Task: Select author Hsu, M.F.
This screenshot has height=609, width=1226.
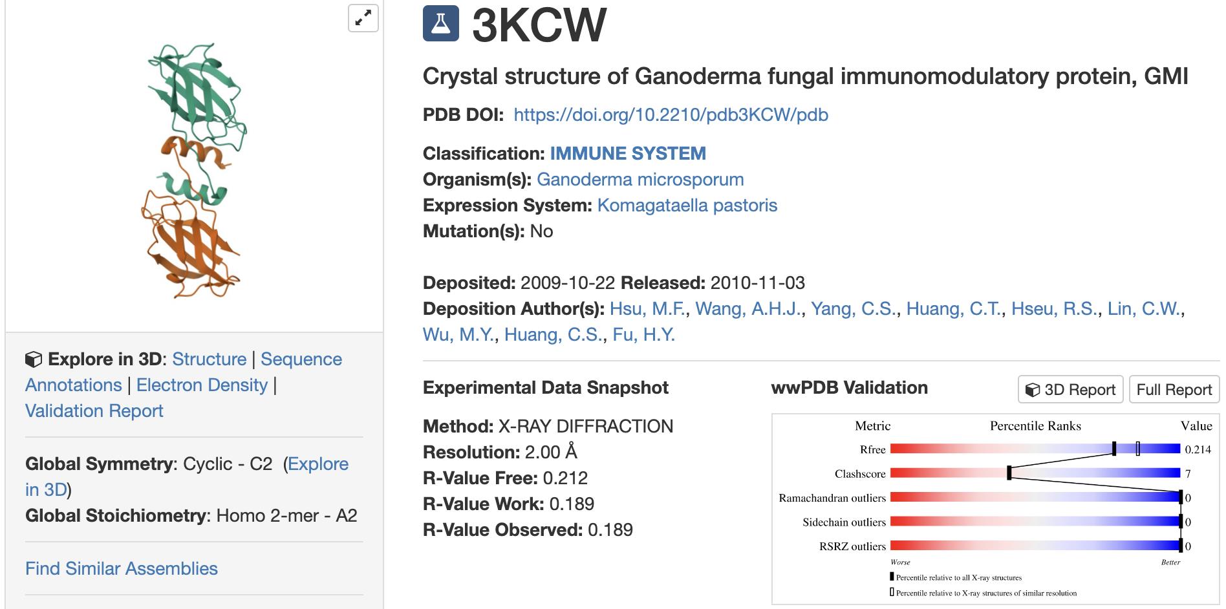Action: pyautogui.click(x=648, y=309)
